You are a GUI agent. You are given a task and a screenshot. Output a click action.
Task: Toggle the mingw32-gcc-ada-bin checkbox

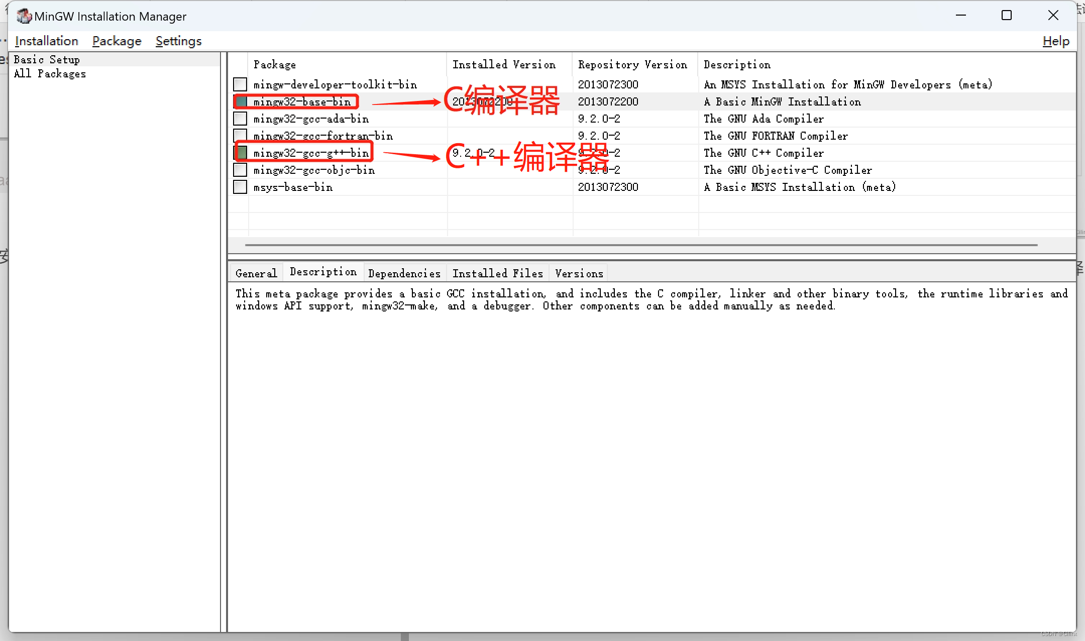point(240,119)
